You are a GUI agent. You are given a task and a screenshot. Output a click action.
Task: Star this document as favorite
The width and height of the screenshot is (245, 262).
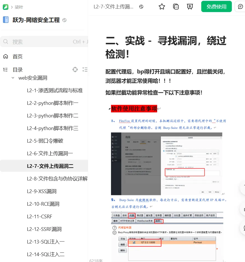tap(162, 7)
